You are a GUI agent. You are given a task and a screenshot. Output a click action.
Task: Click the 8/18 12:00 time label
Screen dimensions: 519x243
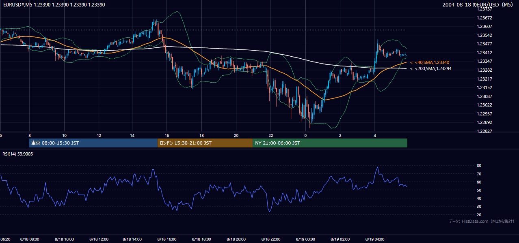[99, 239]
